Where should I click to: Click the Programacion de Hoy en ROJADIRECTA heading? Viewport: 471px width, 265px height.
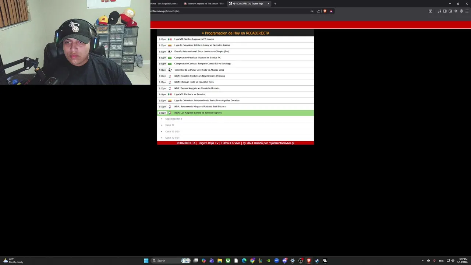click(x=235, y=33)
